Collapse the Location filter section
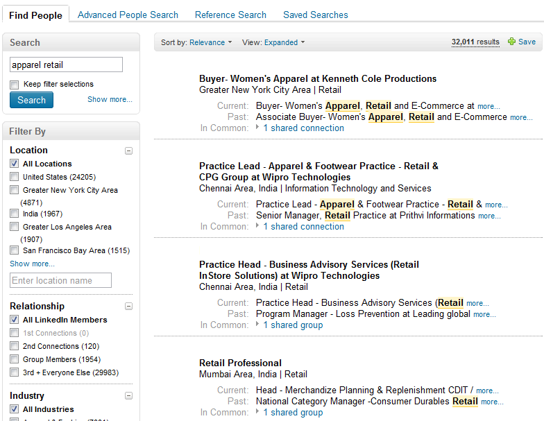 [128, 151]
